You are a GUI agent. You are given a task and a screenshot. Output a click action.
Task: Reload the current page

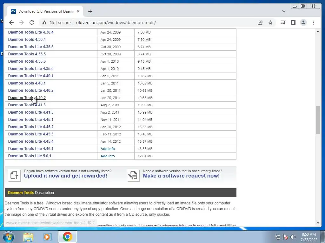(x=32, y=22)
